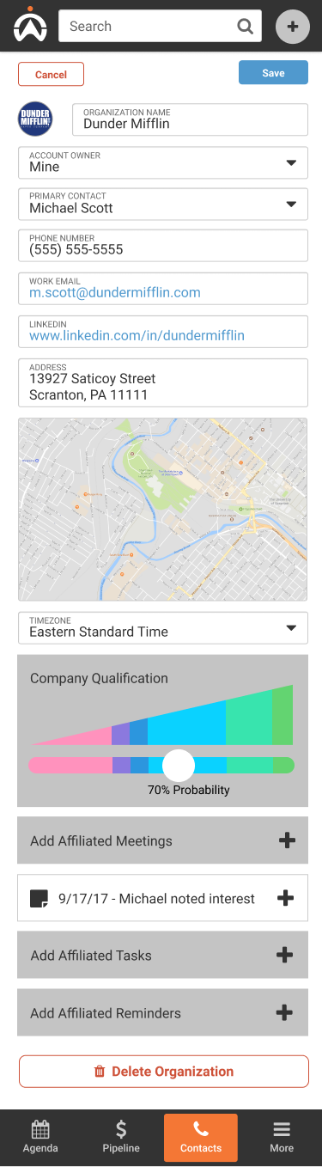Click the Cancel button
The height and width of the screenshot is (1167, 322).
pos(51,75)
